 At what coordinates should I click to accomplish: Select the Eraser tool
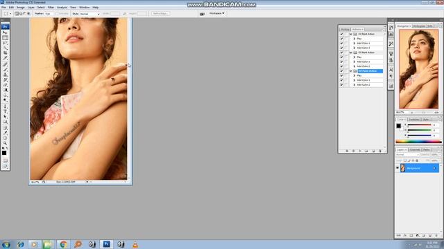coord(5,84)
